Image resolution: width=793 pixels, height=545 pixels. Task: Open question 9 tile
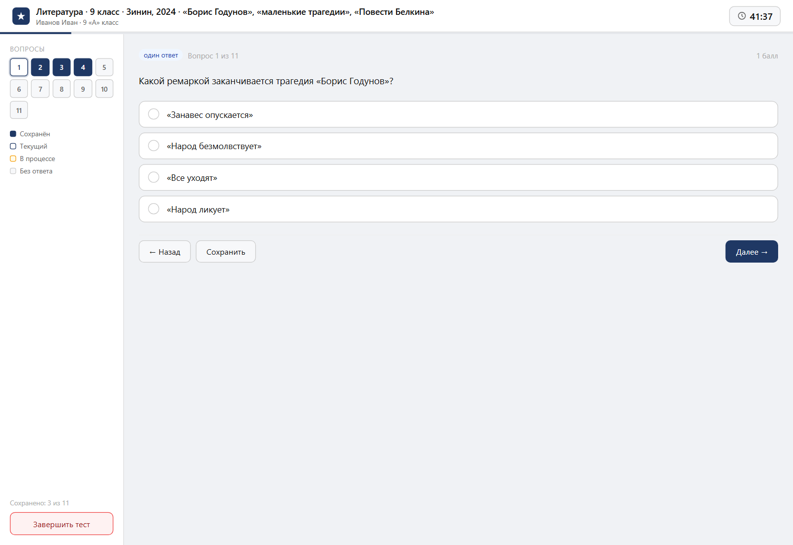pyautogui.click(x=83, y=89)
